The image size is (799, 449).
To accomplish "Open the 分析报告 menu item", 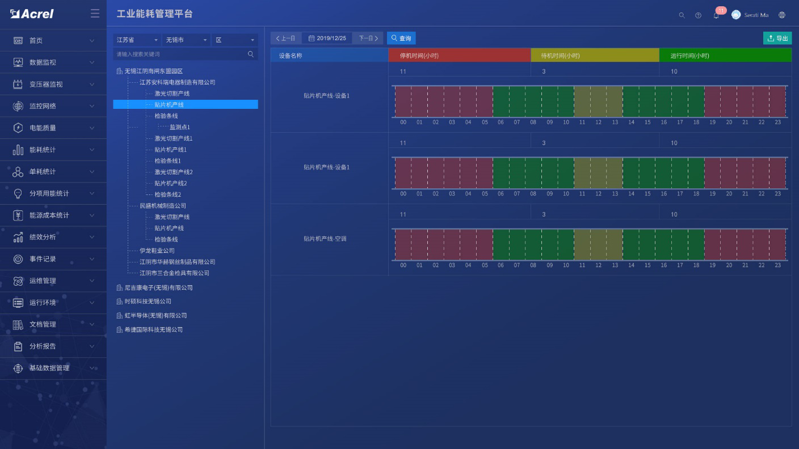I will click(53, 346).
